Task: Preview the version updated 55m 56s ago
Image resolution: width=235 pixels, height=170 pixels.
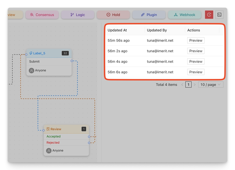Action: point(196,40)
